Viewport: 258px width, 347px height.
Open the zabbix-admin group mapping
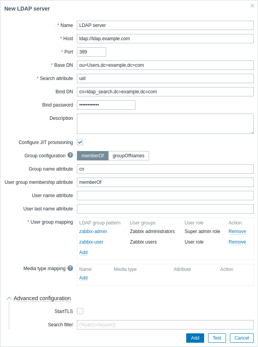click(93, 231)
